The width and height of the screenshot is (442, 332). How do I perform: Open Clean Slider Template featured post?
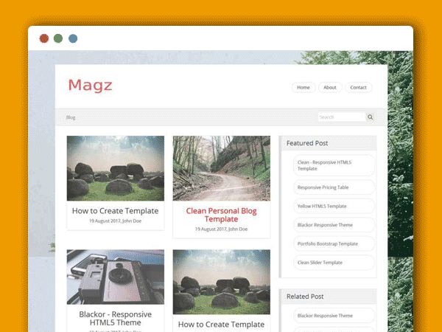pos(320,263)
